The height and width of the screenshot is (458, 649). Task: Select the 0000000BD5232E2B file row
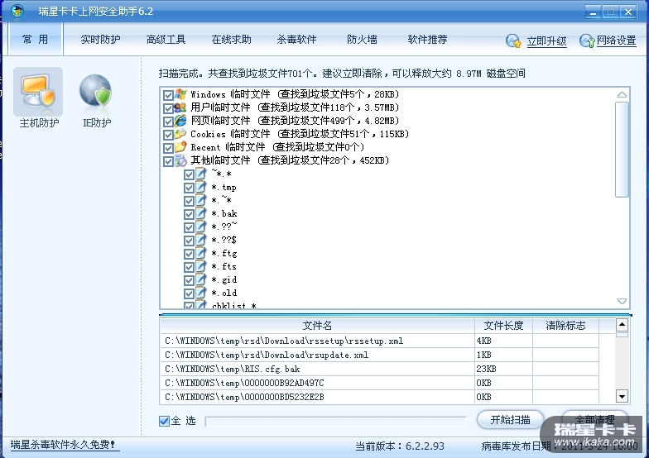click(379, 397)
